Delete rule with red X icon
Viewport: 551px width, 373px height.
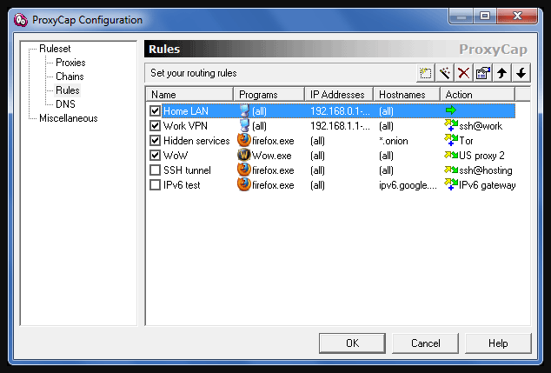click(463, 73)
